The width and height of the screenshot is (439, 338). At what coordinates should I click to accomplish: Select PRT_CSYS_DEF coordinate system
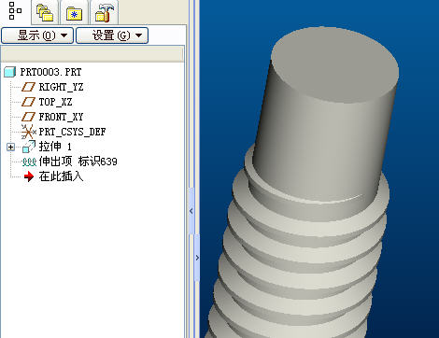click(x=72, y=132)
